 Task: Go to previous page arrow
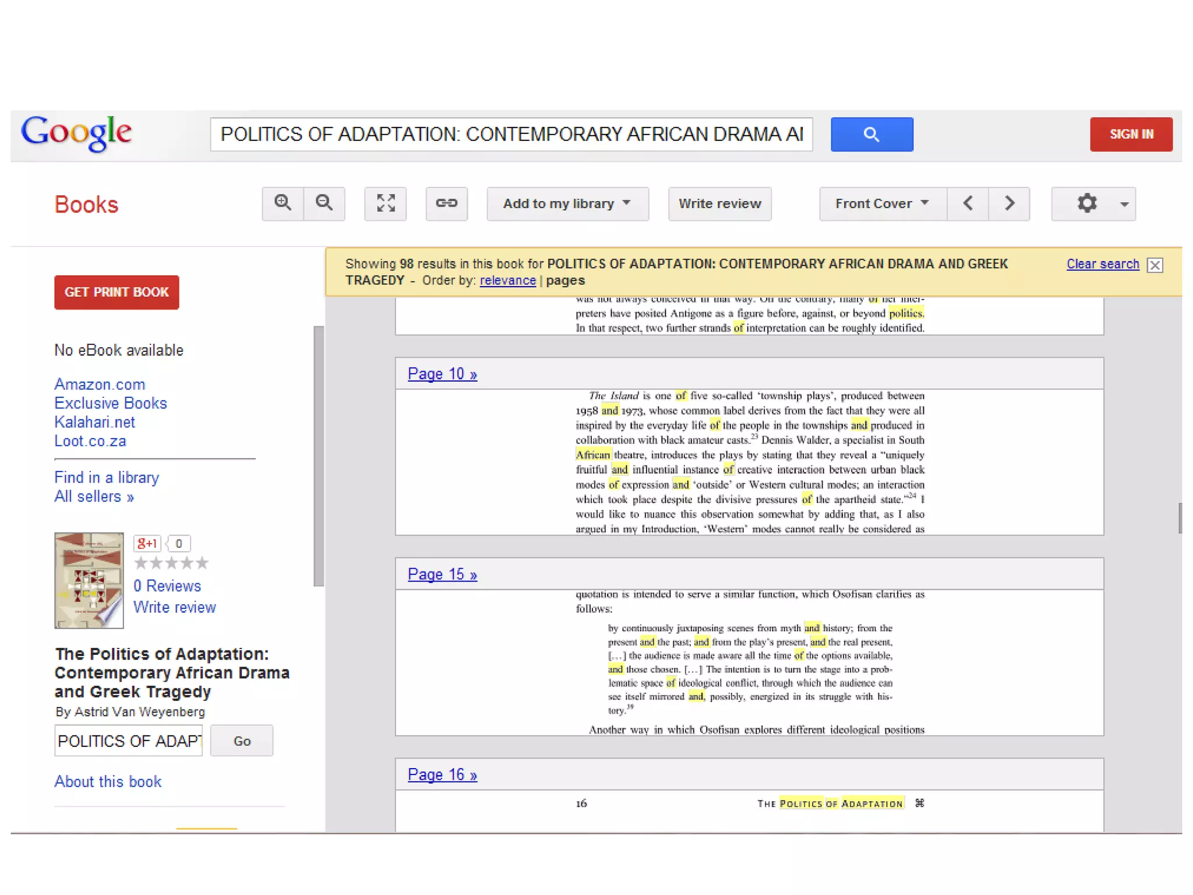(x=968, y=203)
